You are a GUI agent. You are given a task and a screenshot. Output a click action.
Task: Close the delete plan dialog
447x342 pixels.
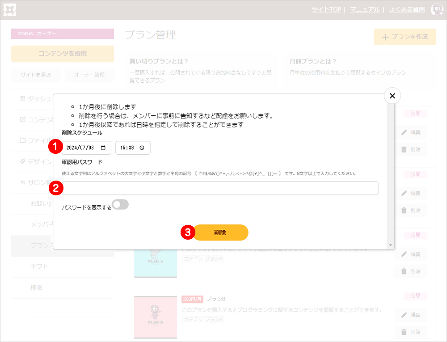392,96
